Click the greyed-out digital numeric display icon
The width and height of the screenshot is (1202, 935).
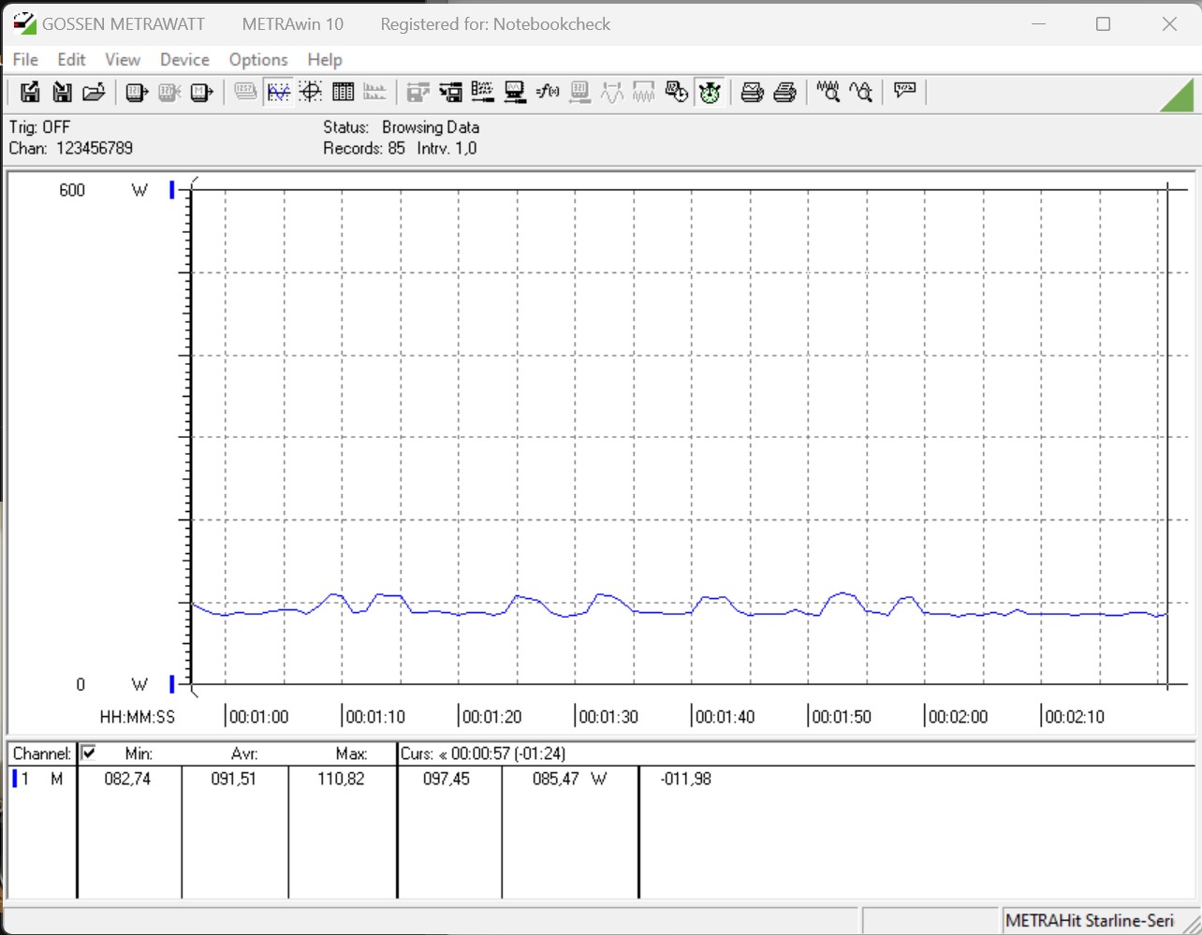click(x=245, y=92)
